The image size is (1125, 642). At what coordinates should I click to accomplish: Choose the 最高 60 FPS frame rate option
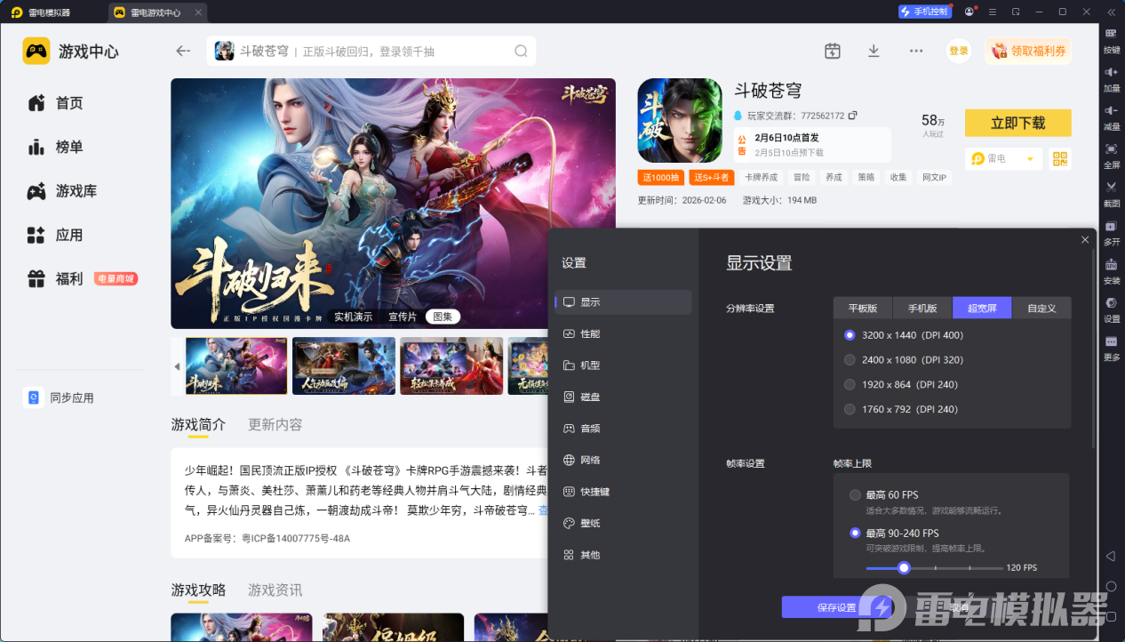pyautogui.click(x=855, y=494)
